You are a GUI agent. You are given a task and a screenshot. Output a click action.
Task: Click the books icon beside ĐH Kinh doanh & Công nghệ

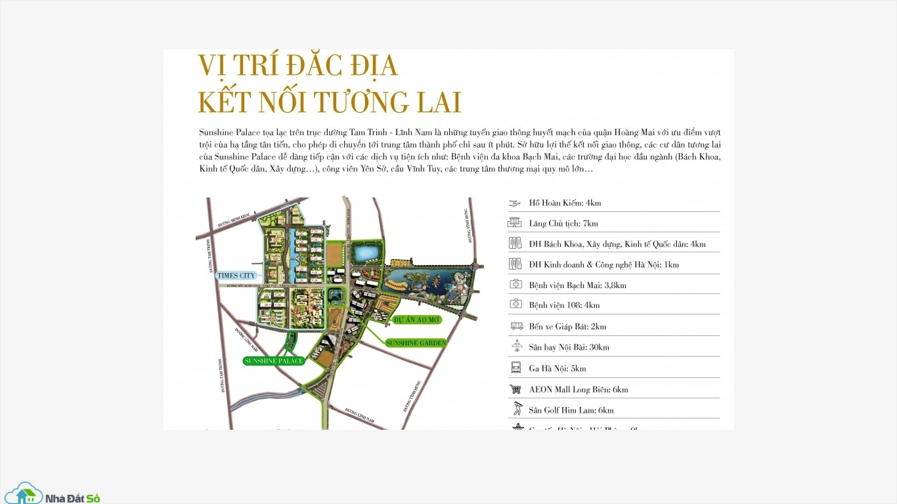(515, 264)
